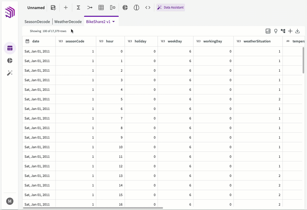The image size is (307, 210).
Task: Click the date cell in hour 0 row
Action: [x=39, y=51]
